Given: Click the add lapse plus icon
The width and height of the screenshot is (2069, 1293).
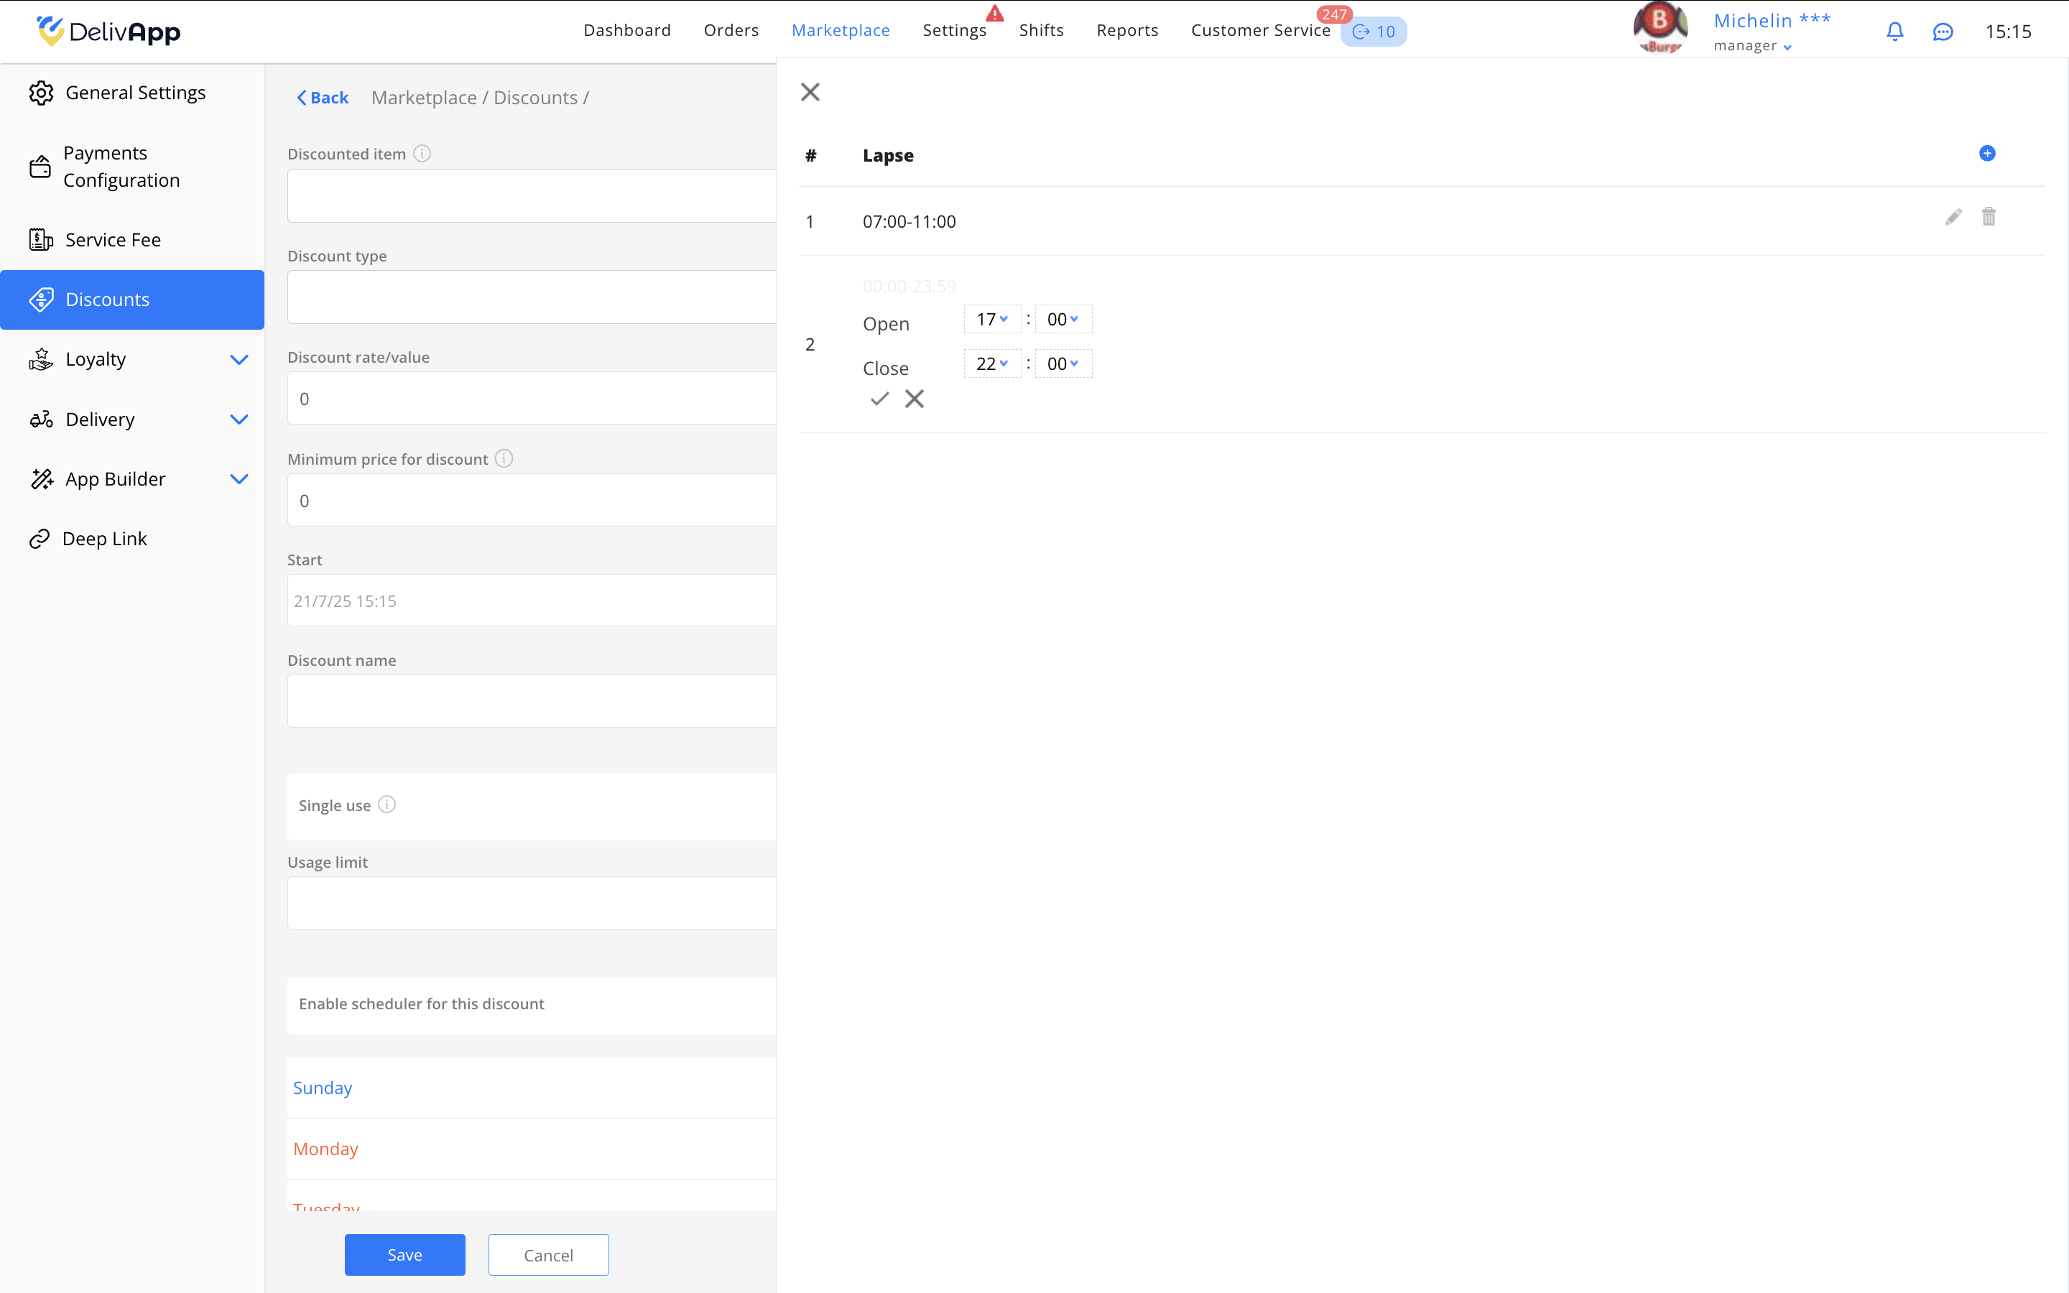Looking at the screenshot, I should coord(1987,153).
